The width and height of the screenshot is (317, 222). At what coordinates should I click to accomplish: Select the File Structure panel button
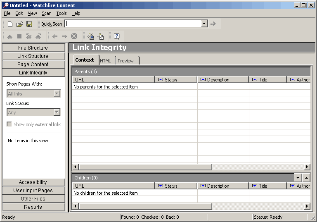pyautogui.click(x=33, y=48)
